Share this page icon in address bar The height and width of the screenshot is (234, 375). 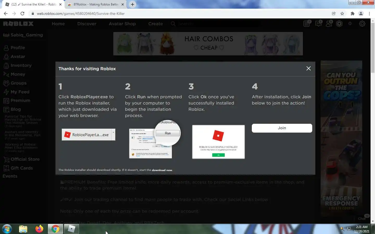(x=334, y=14)
